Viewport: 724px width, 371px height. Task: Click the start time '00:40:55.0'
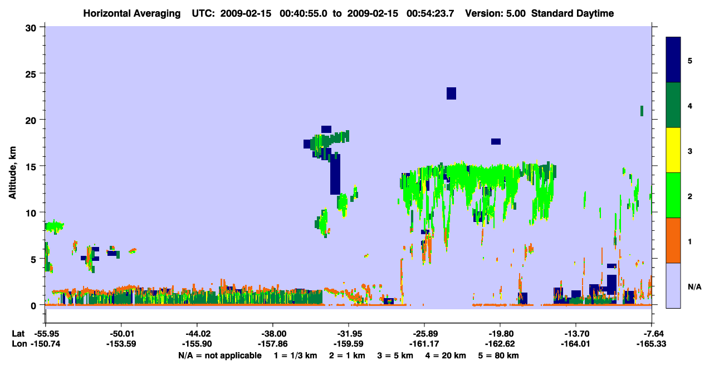(x=303, y=13)
